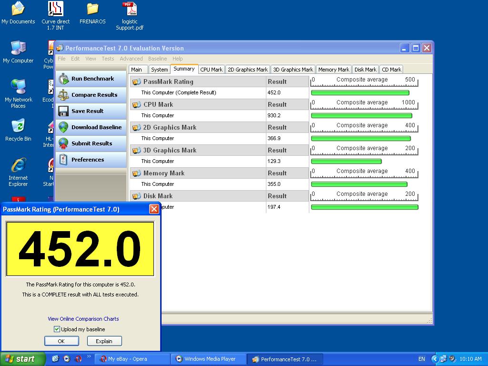Open Preferences via its clipboard icon
Viewport: 488px width, 366px height.
click(63, 160)
